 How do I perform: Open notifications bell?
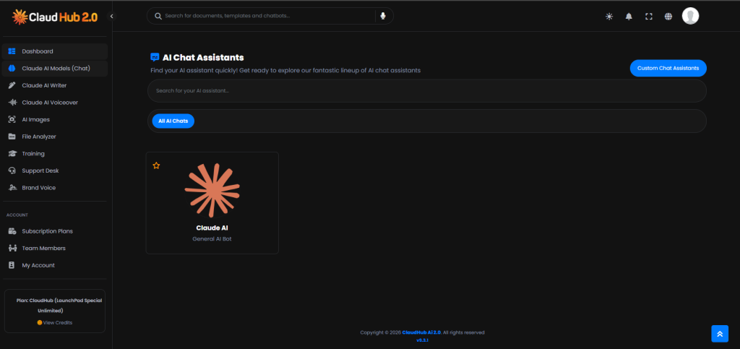point(629,17)
